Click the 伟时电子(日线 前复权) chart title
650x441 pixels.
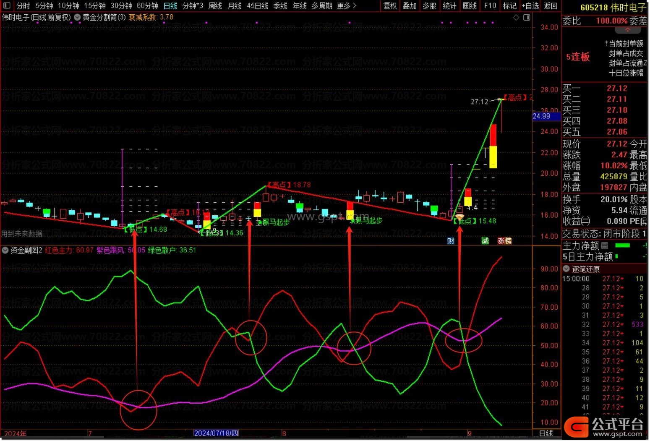coord(37,18)
